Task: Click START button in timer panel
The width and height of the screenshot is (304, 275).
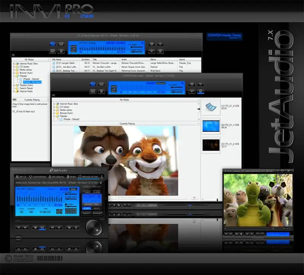Action: 87,208
